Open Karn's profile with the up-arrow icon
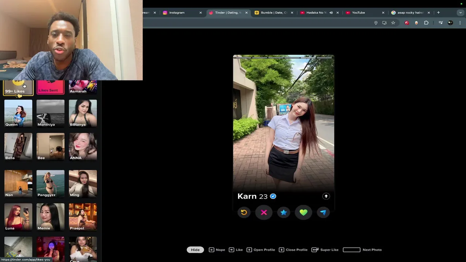The height and width of the screenshot is (262, 466). click(x=326, y=196)
